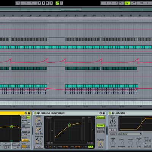Disable the green loop switch
The width and height of the screenshot is (152, 152).
(x=127, y=3)
